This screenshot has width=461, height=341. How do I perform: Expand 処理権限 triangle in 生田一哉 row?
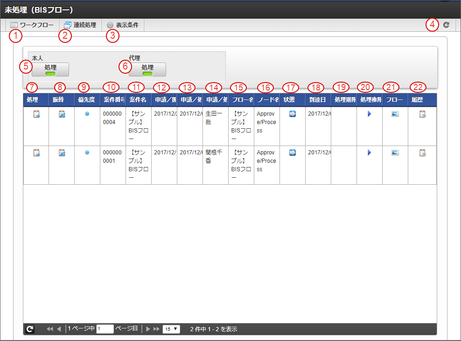click(x=369, y=114)
